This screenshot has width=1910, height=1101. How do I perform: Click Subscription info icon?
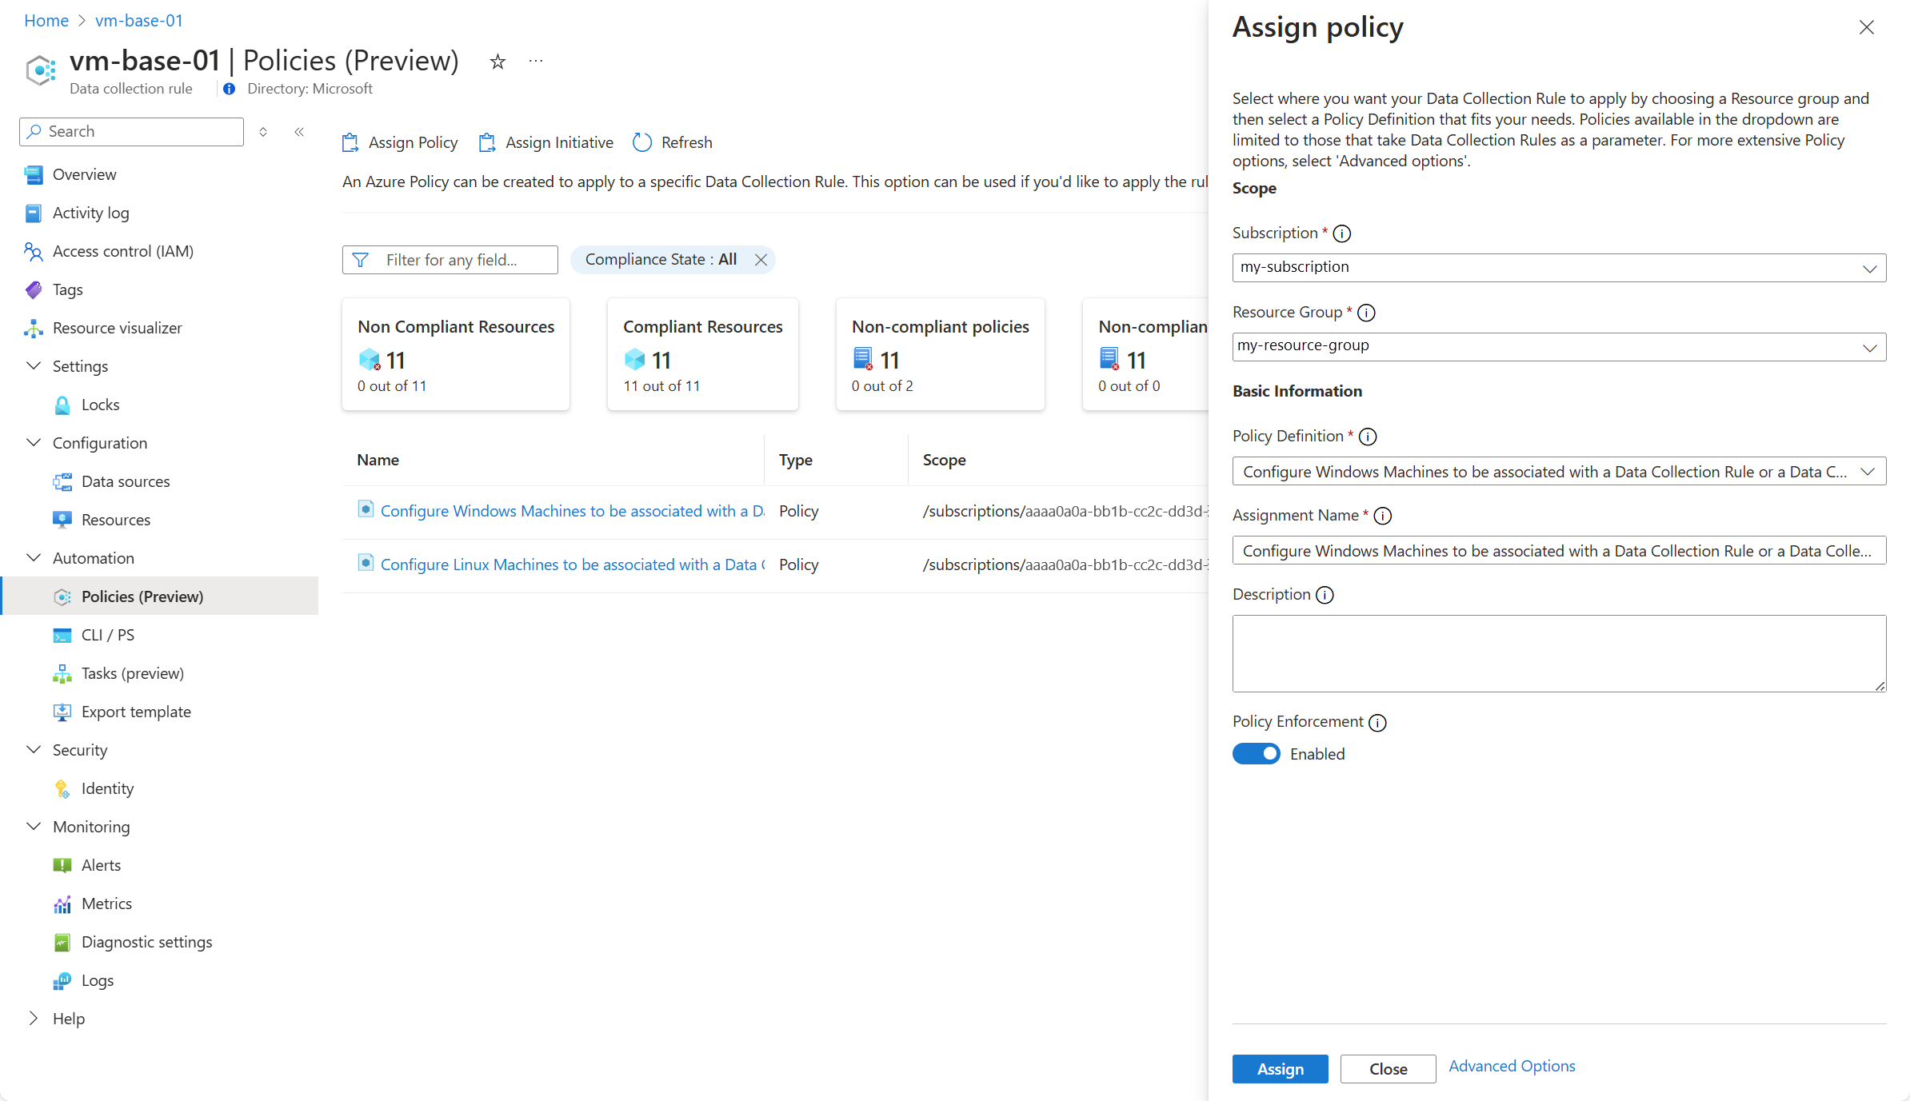pos(1342,233)
